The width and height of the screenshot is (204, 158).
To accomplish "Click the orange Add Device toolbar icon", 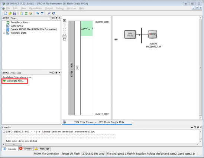I will [x=31, y=13].
